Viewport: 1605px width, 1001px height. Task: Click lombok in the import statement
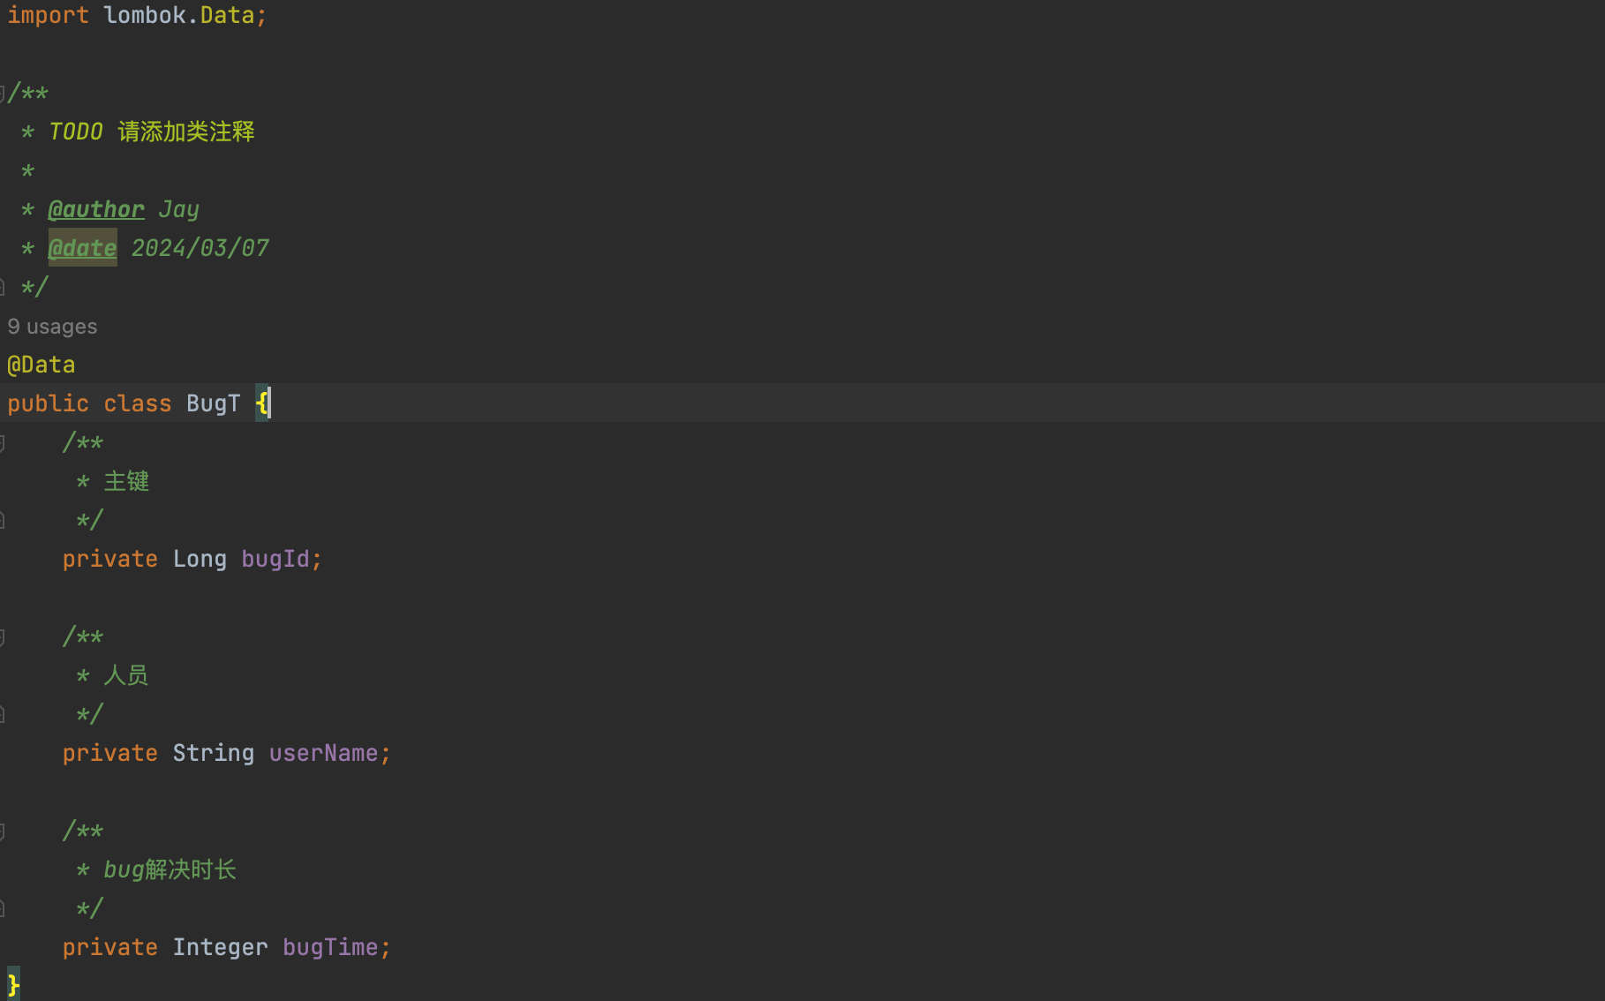pyautogui.click(x=145, y=15)
